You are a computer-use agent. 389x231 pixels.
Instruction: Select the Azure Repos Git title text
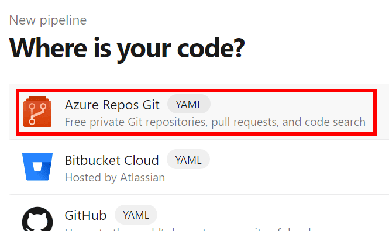(x=112, y=105)
